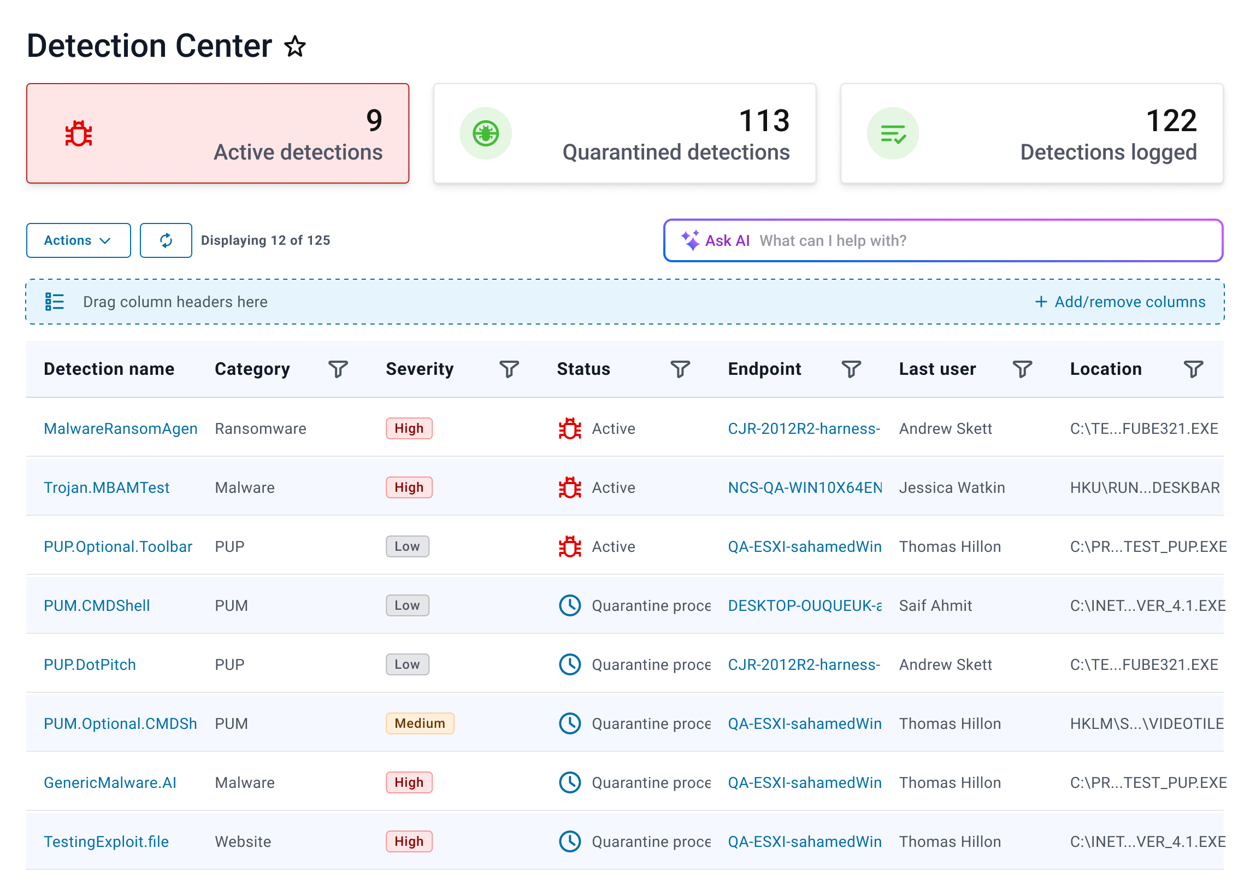Click the Medium severity badge

(419, 723)
